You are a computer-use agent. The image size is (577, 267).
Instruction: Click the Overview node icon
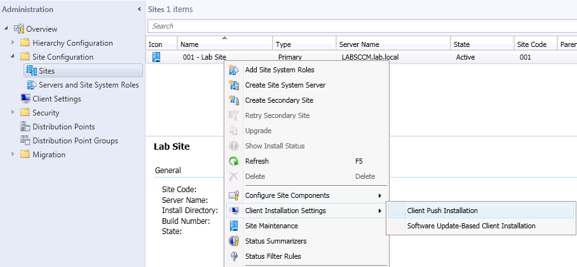[x=19, y=29]
